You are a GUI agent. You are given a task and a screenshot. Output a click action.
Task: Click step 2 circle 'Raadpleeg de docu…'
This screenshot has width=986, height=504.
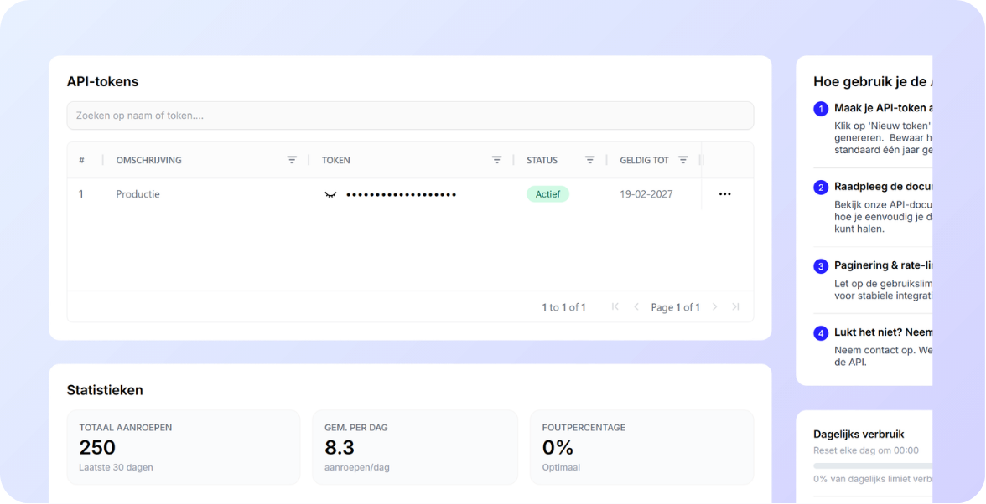point(821,187)
